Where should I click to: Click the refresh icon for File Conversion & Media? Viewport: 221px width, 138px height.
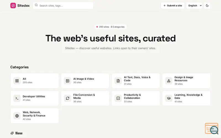67,98
